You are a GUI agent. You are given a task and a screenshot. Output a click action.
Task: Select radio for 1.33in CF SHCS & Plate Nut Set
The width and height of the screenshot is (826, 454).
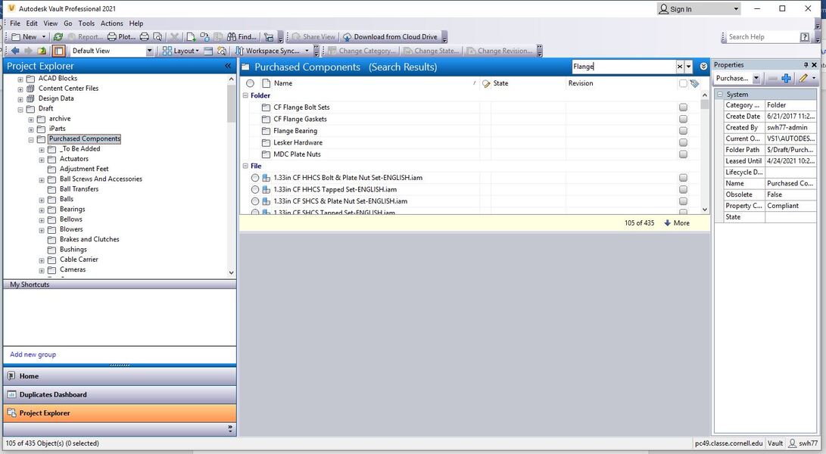point(255,201)
